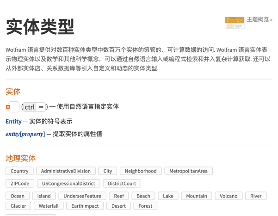Open the UnderseaFeature entity type
The height and width of the screenshot is (216, 278).
pyautogui.click(x=83, y=196)
